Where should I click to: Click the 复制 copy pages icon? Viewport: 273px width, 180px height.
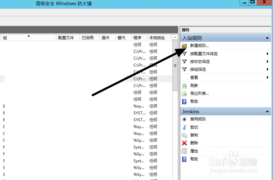click(x=184, y=135)
